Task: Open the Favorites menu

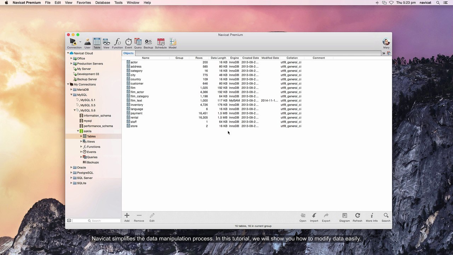Action: coord(84,2)
